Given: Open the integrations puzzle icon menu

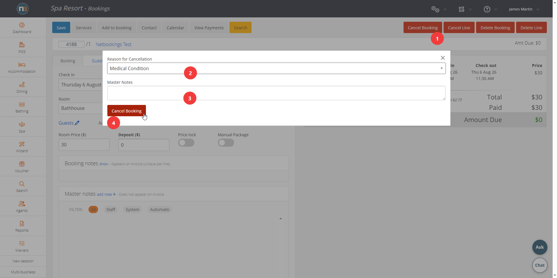Looking at the screenshot, I should pos(462,9).
